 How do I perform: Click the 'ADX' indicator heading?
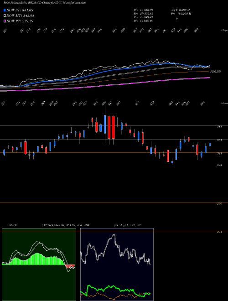point(87,225)
